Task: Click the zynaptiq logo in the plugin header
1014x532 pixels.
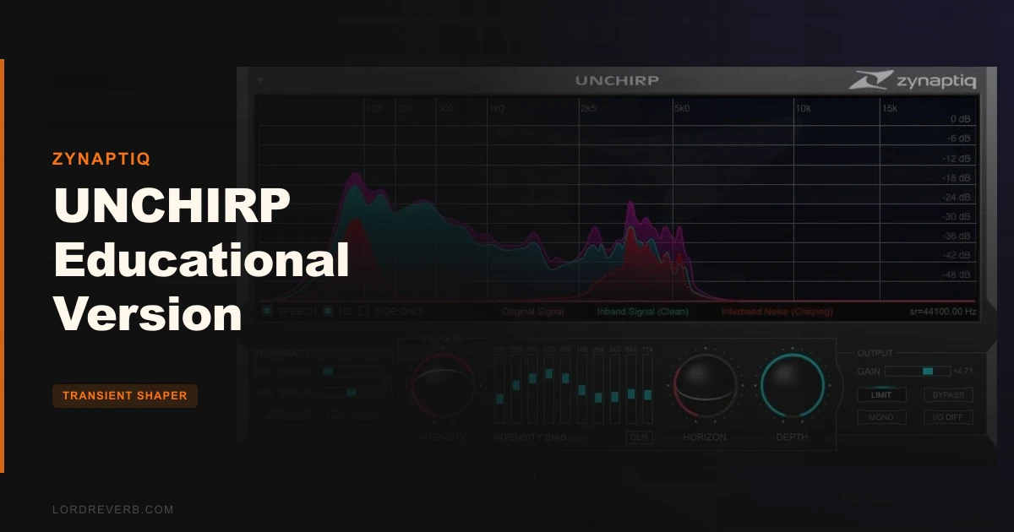Action: tap(913, 80)
